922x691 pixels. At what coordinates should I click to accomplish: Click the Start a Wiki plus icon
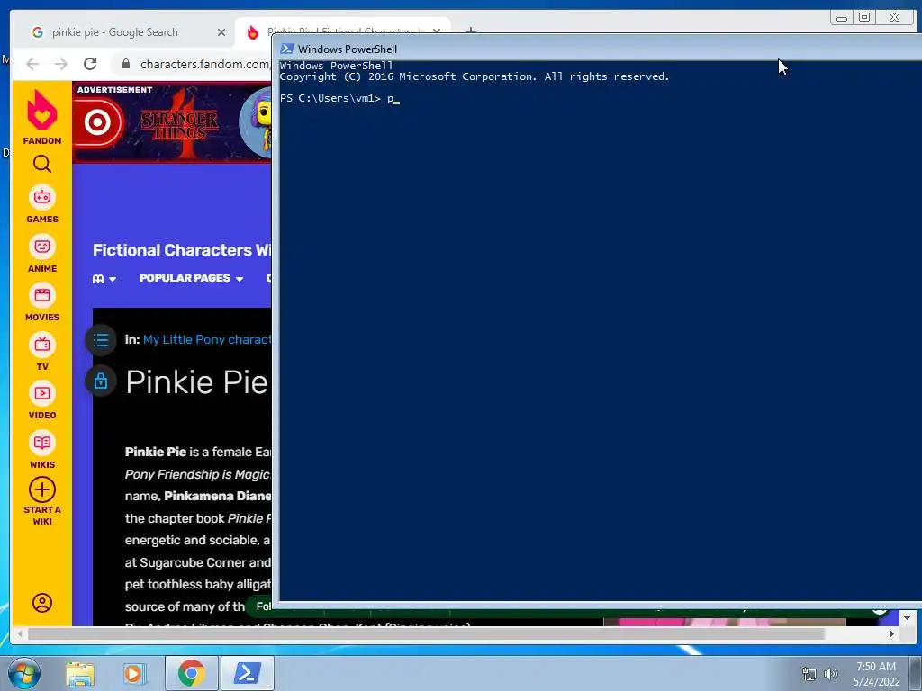click(42, 489)
